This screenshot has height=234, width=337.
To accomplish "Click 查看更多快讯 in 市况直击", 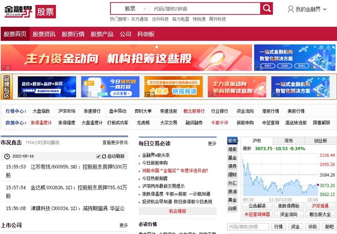I will click(115, 143).
